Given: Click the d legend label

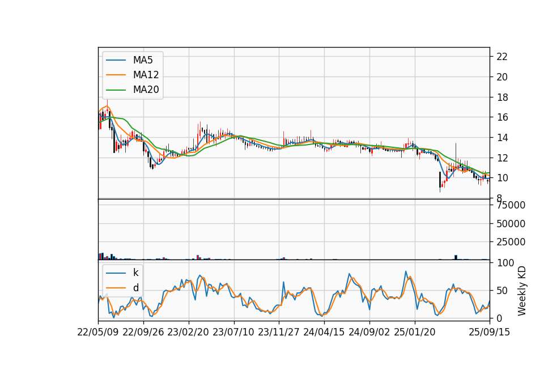Looking at the screenshot, I should pyautogui.click(x=136, y=288).
